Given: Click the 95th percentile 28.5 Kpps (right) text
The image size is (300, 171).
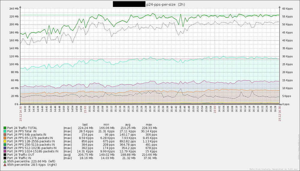Looking at the screenshot, I should pyautogui.click(x=32, y=165).
